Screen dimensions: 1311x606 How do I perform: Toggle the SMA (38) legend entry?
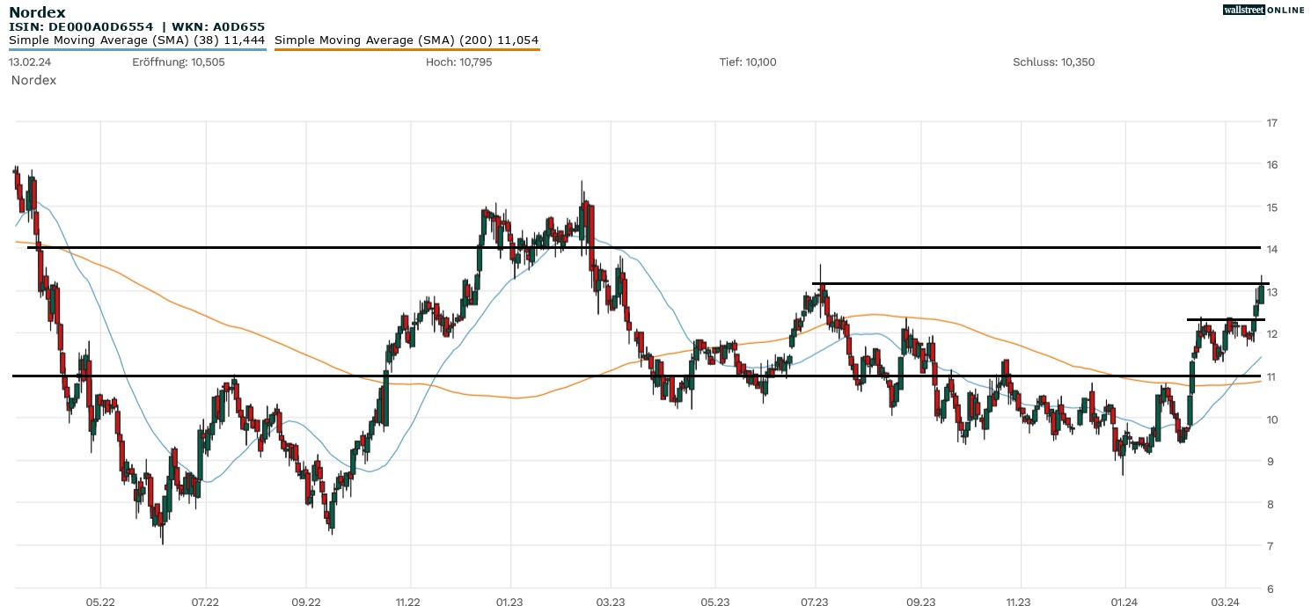(137, 40)
